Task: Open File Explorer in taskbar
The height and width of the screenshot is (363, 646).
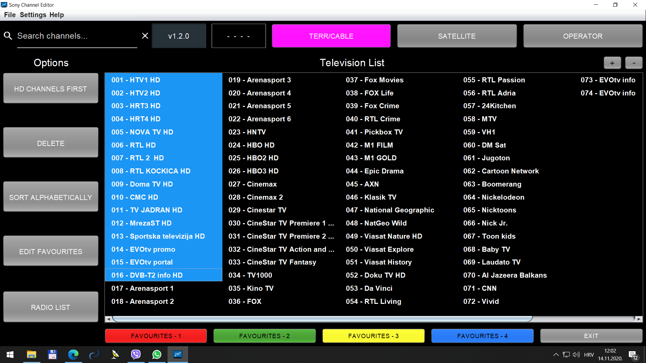Action: (32, 354)
